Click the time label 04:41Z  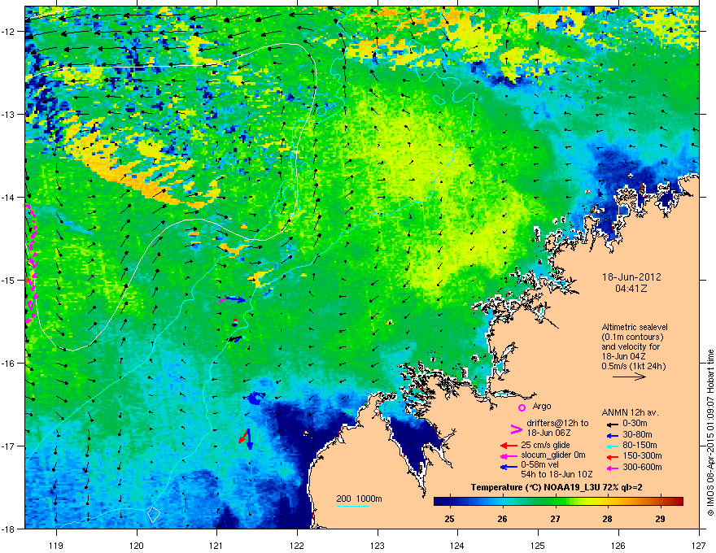click(x=631, y=289)
